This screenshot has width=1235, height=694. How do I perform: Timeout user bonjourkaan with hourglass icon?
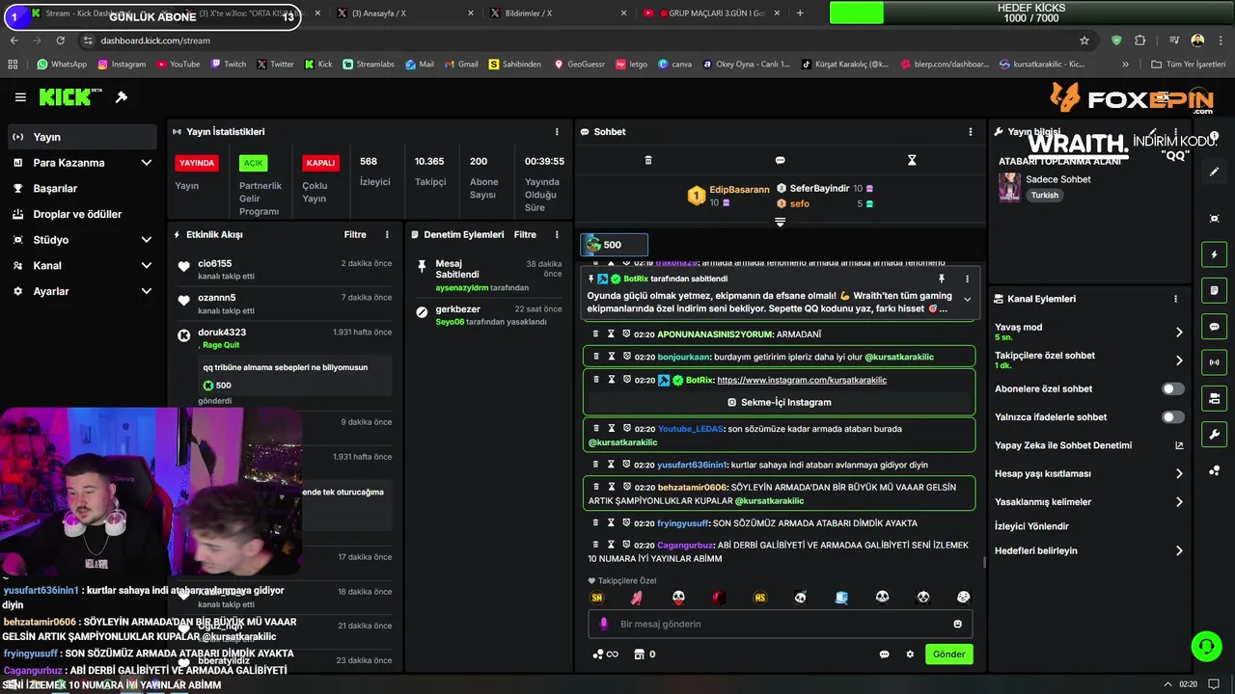point(611,357)
